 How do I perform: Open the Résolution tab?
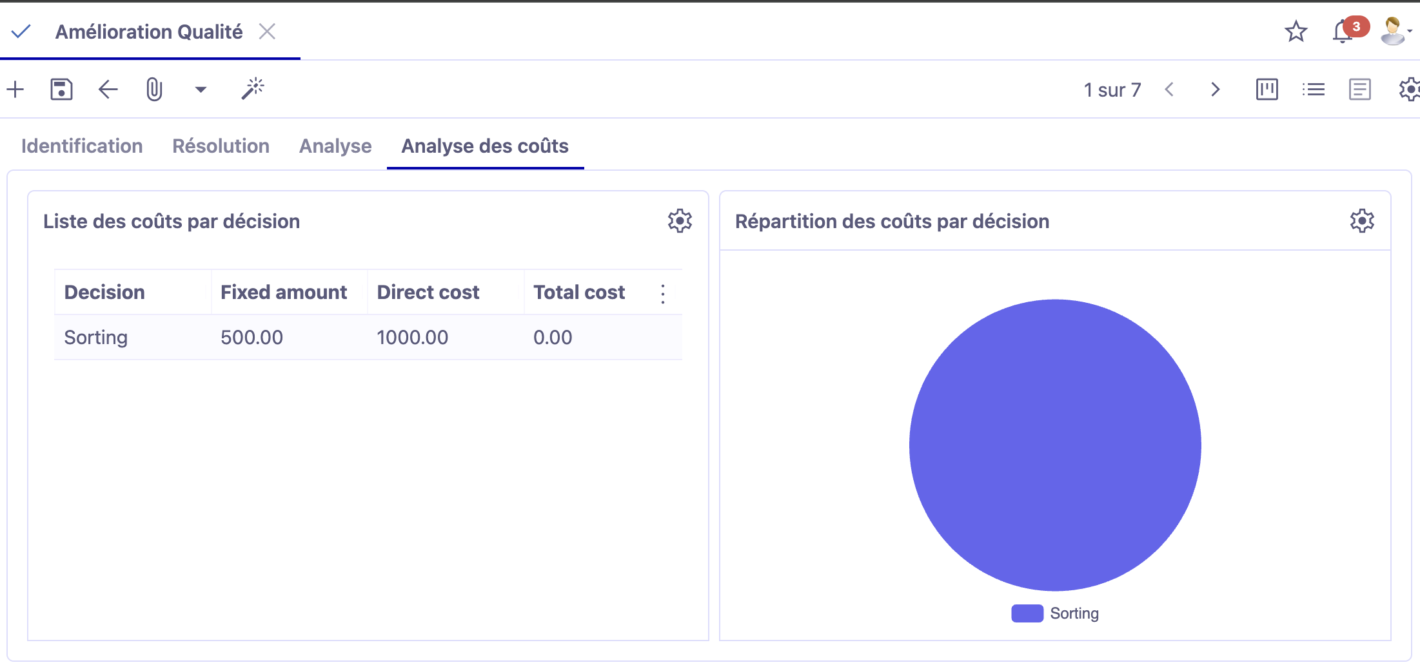pyautogui.click(x=221, y=146)
